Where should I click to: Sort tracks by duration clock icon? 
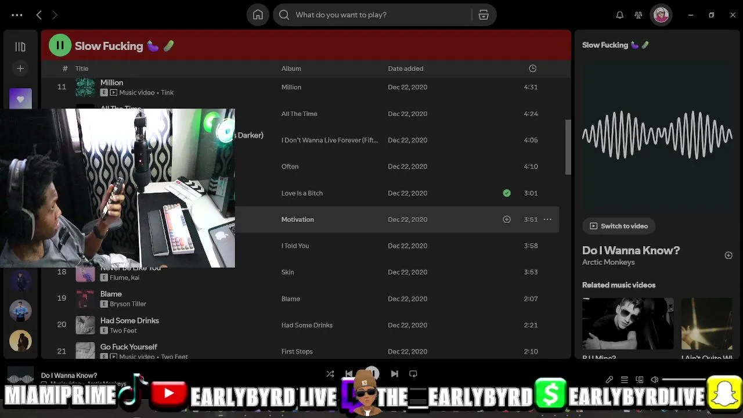pos(532,69)
